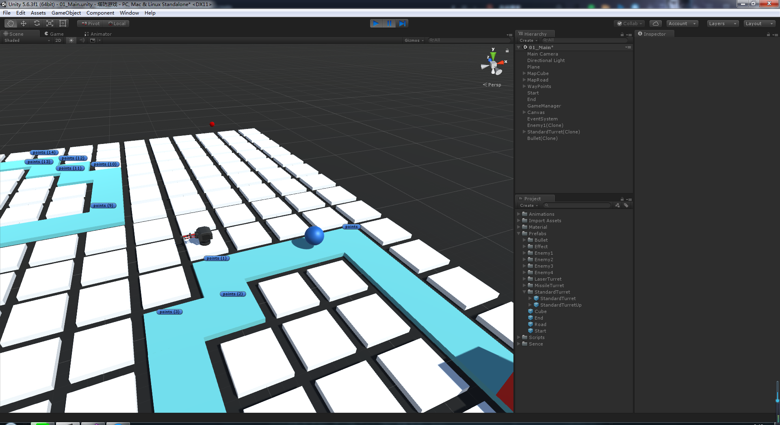The height and width of the screenshot is (425, 780).
Task: Lock scene gizmo rotation padlock
Action: [507, 51]
